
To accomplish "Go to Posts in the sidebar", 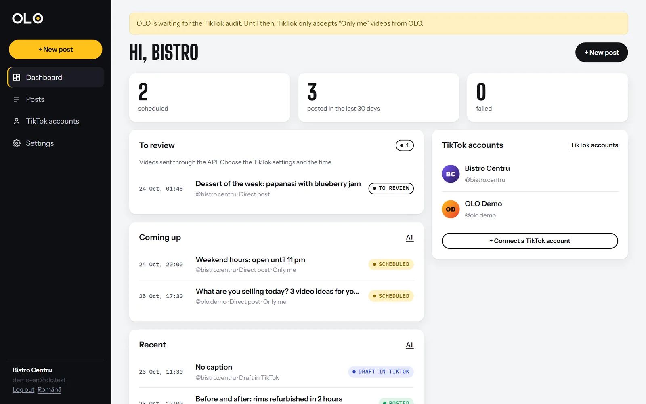I will (x=56, y=99).
